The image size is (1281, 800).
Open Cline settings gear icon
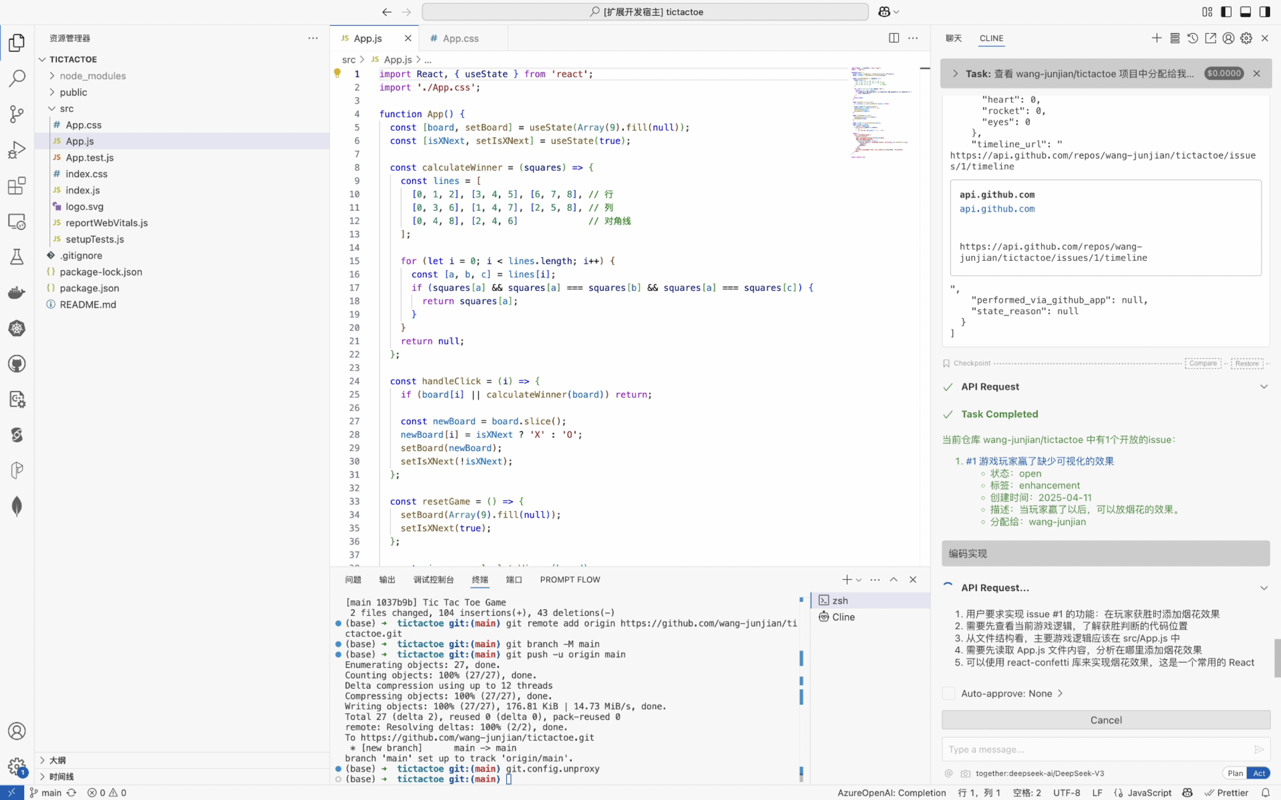1246,38
